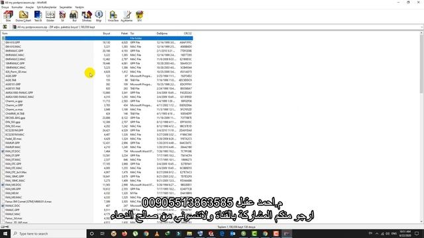
Task: Select the highlighted parent File folder row
Action: click(x=97, y=38)
